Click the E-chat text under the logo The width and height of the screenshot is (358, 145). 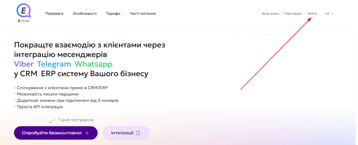pos(24,21)
